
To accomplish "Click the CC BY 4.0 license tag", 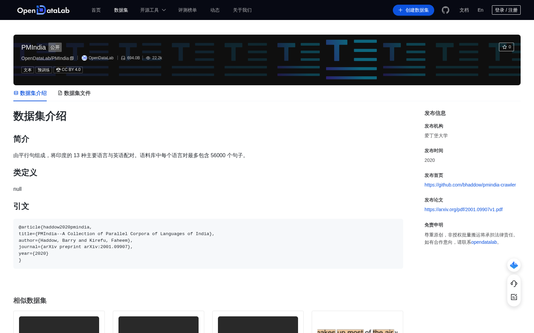I will click(x=68, y=70).
